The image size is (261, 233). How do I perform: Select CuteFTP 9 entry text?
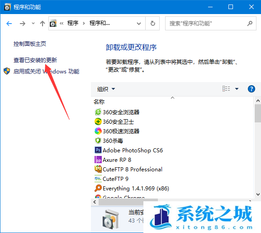pyautogui.click(x=115, y=179)
